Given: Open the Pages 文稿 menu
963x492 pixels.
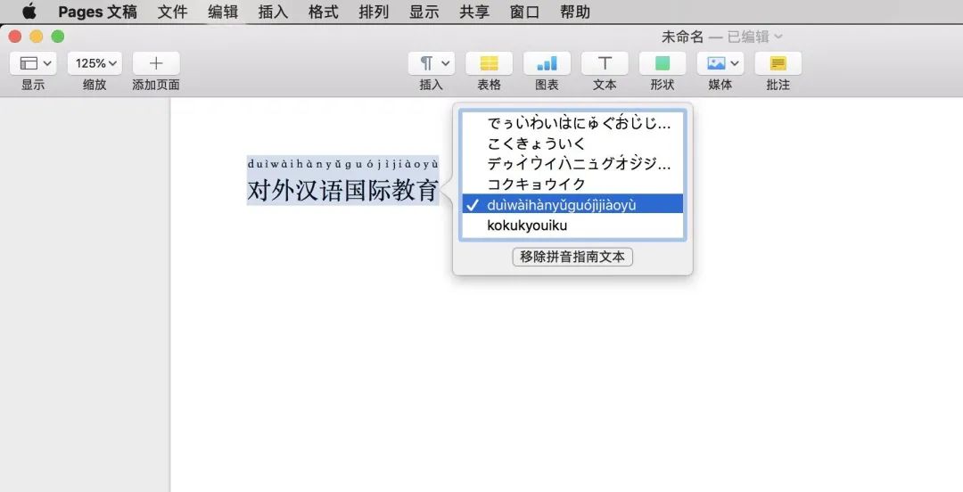Looking at the screenshot, I should (x=98, y=12).
